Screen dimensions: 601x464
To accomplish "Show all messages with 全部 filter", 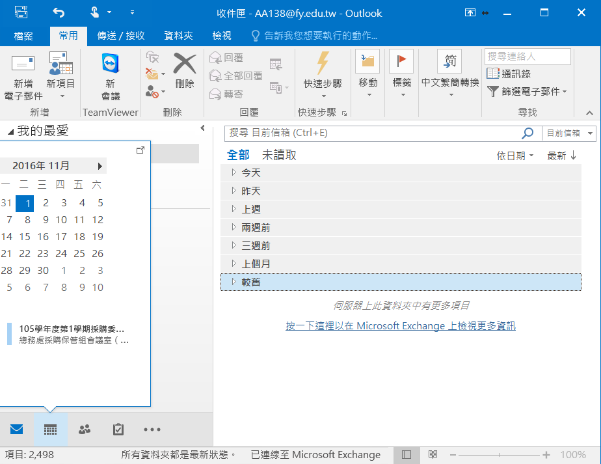I will [238, 155].
